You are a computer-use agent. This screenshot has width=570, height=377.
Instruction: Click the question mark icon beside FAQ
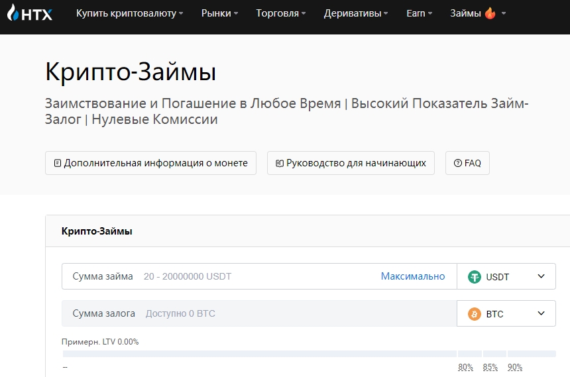458,163
